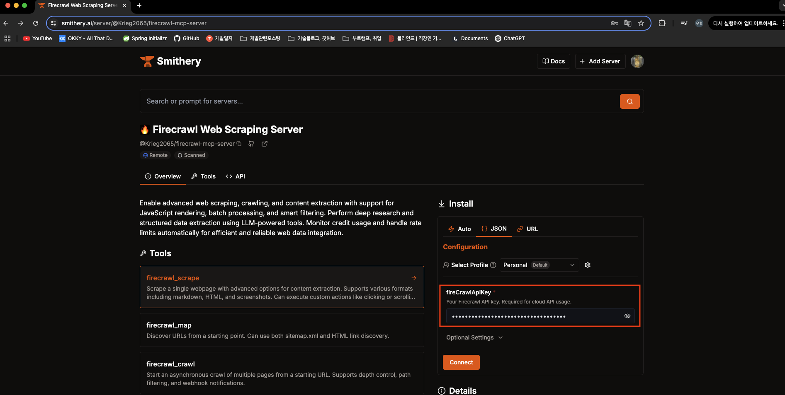Open the external link icon beside server name
The image size is (785, 395).
pyautogui.click(x=265, y=144)
